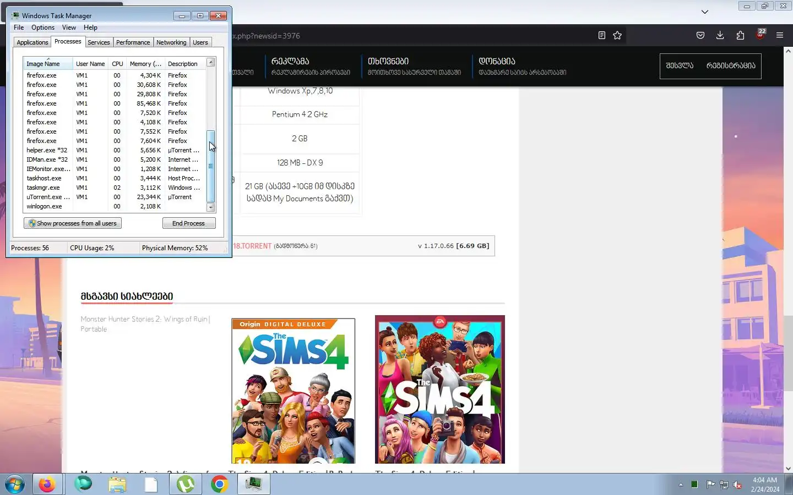Open the uBlock icon with badge 22
The width and height of the screenshot is (793, 495).
761,34
